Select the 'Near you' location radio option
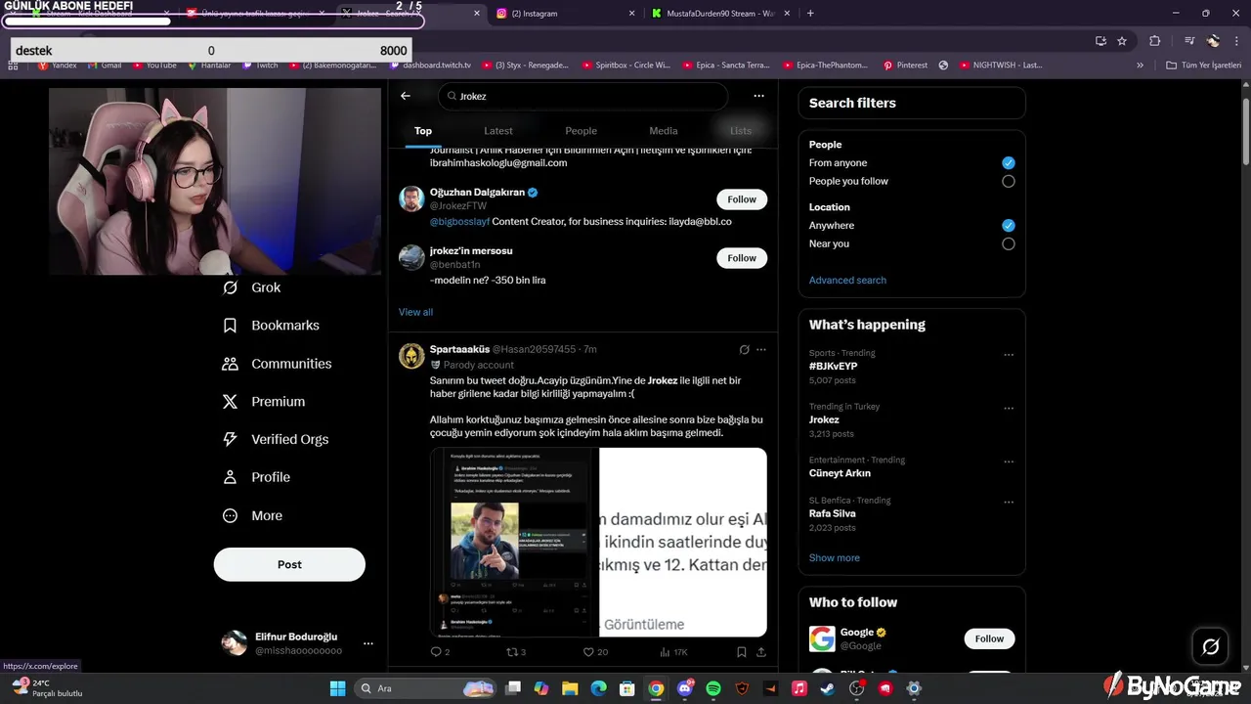 [x=1009, y=243]
